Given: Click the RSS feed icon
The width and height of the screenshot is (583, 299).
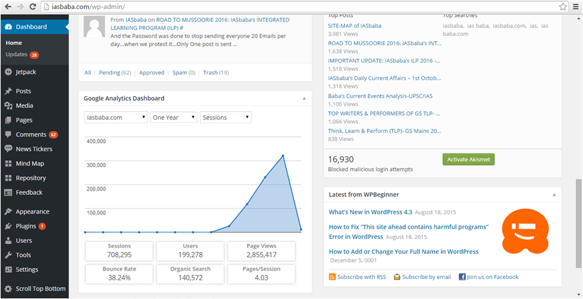Looking at the screenshot, I should point(332,277).
